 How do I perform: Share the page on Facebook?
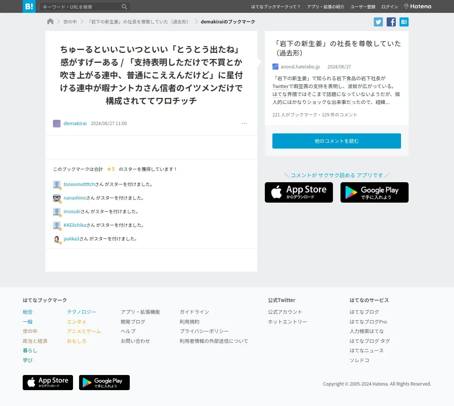[x=391, y=22]
